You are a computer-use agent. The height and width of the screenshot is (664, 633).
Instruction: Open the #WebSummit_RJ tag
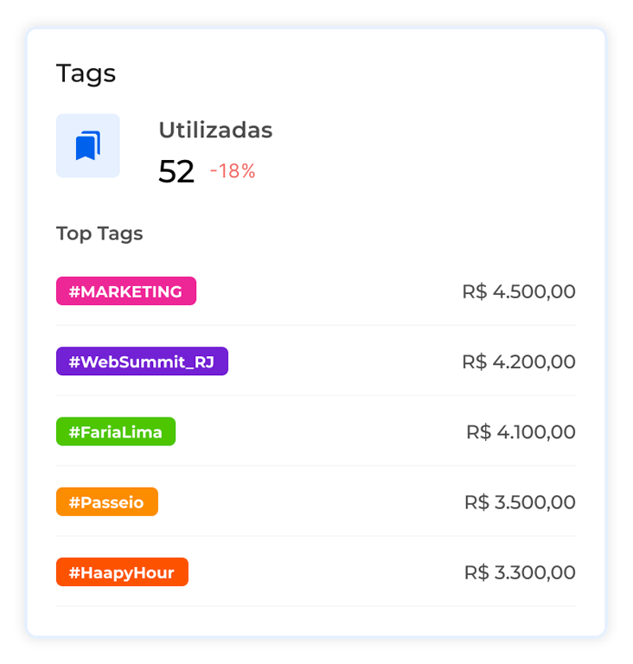(142, 361)
